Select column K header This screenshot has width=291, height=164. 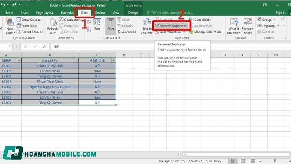(242, 55)
